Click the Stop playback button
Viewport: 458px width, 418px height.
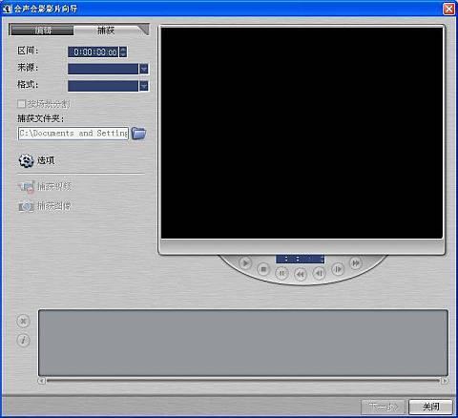(x=263, y=269)
